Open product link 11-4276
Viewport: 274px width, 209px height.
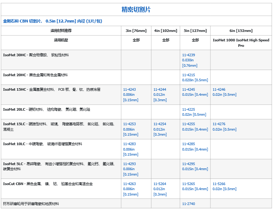point(219,124)
